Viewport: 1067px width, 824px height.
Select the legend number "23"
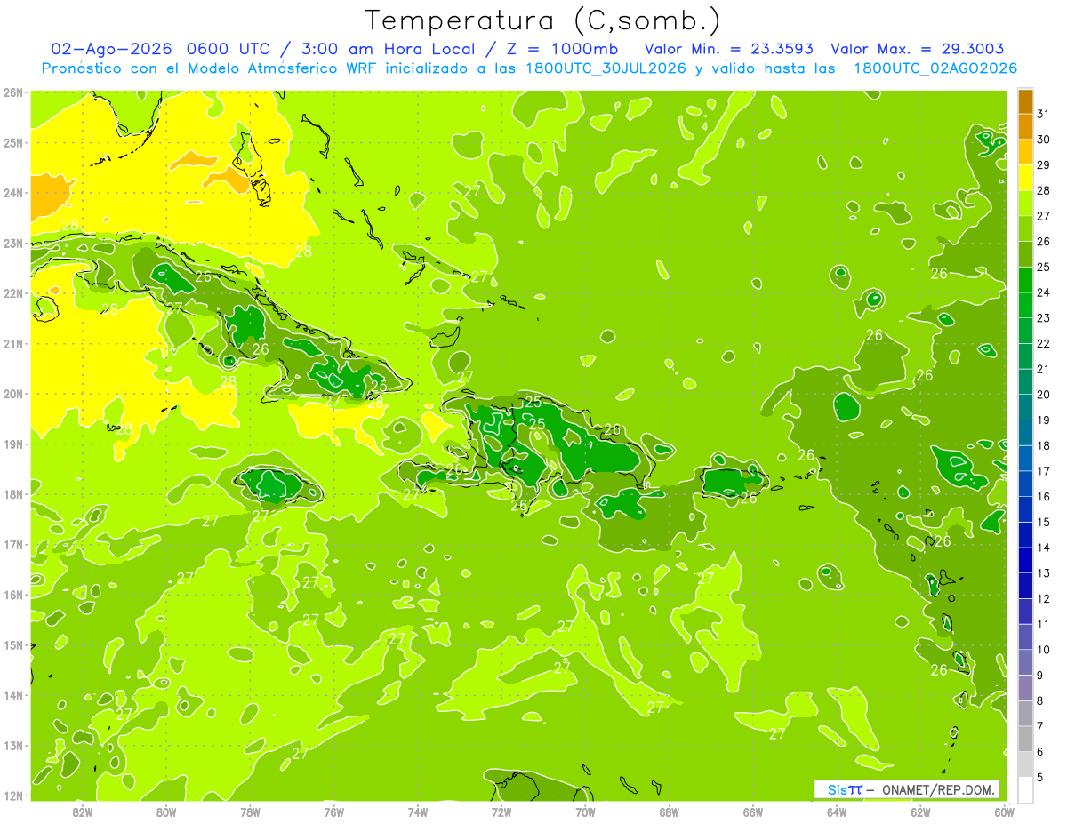pos(1044,318)
